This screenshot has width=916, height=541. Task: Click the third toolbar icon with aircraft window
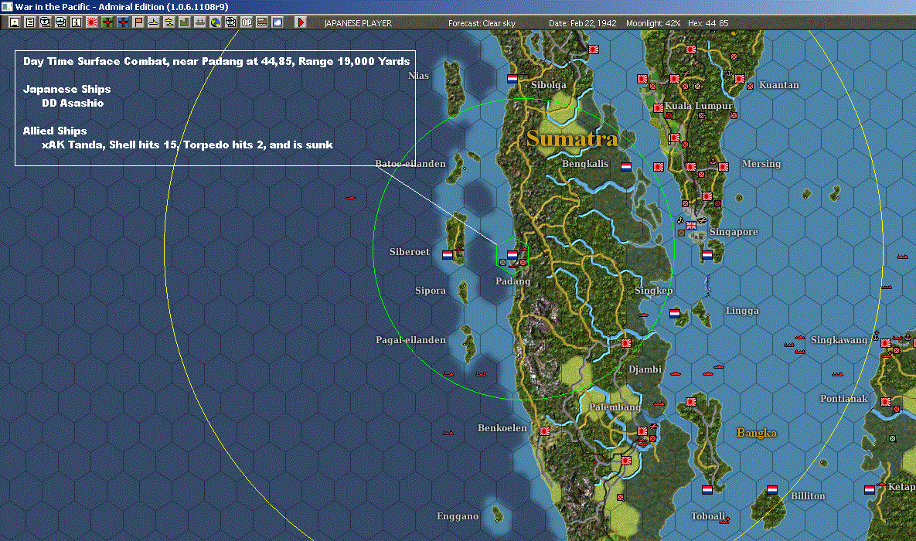[x=45, y=22]
